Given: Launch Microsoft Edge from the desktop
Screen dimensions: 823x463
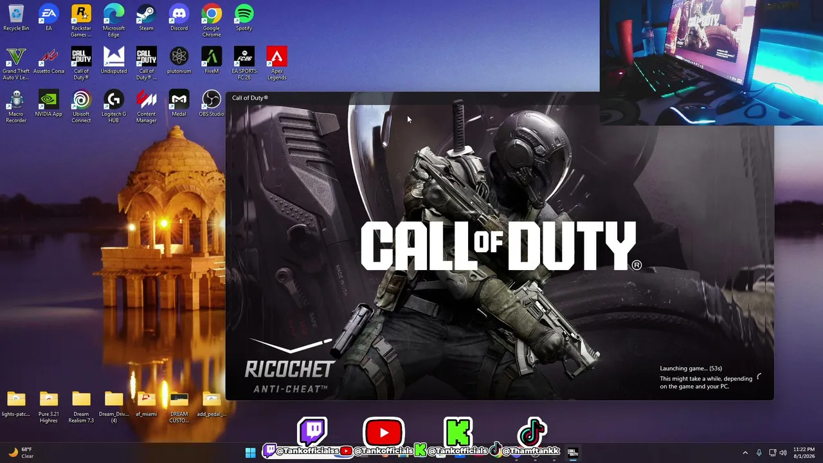Looking at the screenshot, I should tap(114, 21).
